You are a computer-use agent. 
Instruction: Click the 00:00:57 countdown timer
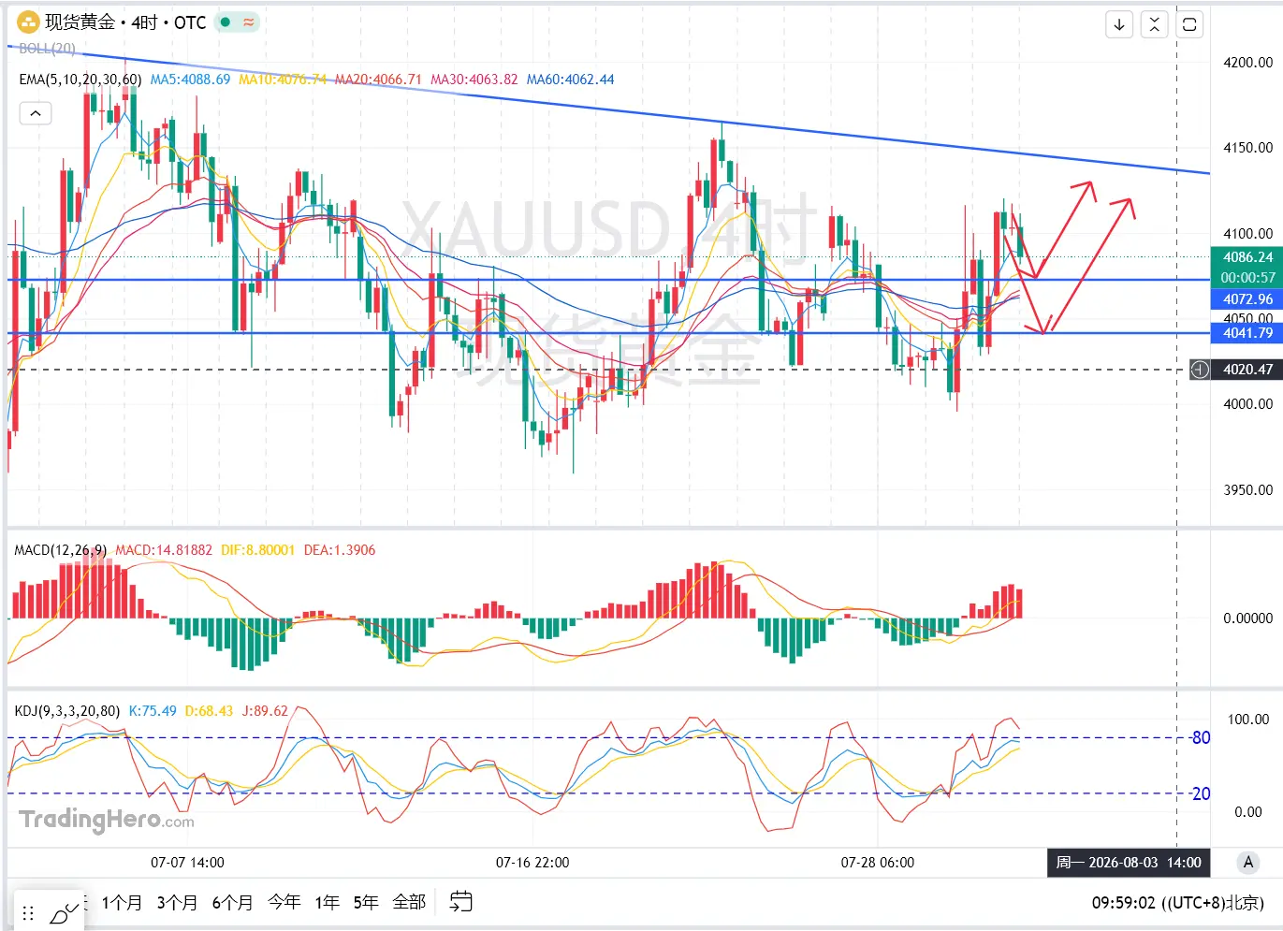(x=1247, y=278)
